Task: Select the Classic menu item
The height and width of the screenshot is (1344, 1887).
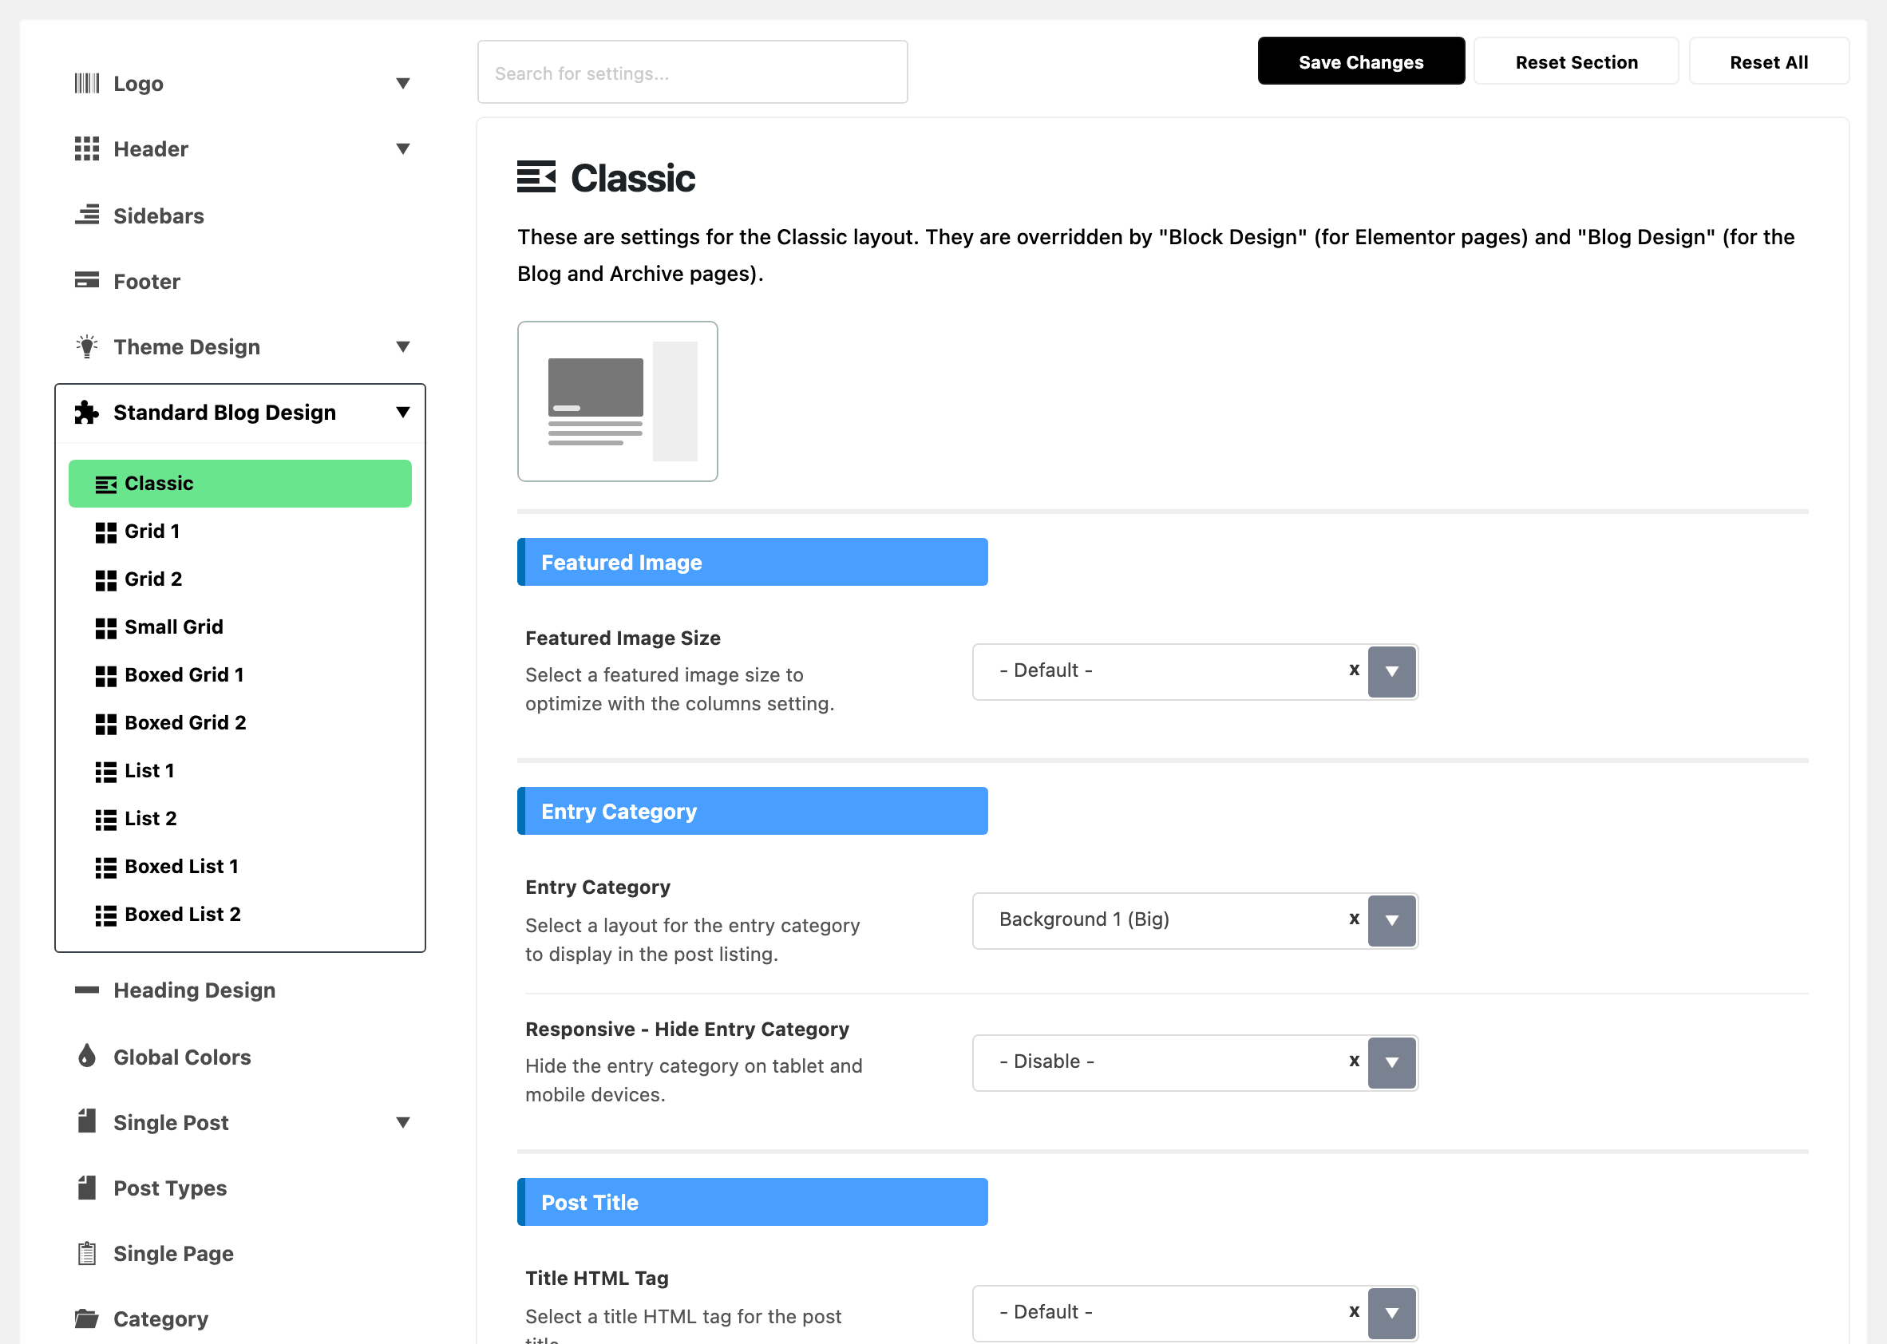Action: [240, 484]
